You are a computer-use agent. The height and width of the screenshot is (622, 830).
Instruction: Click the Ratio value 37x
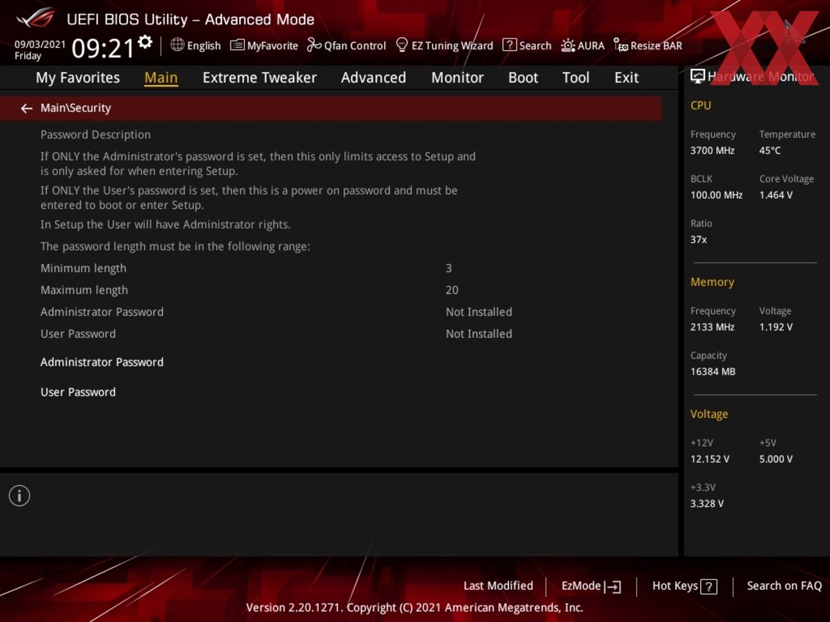coord(698,240)
